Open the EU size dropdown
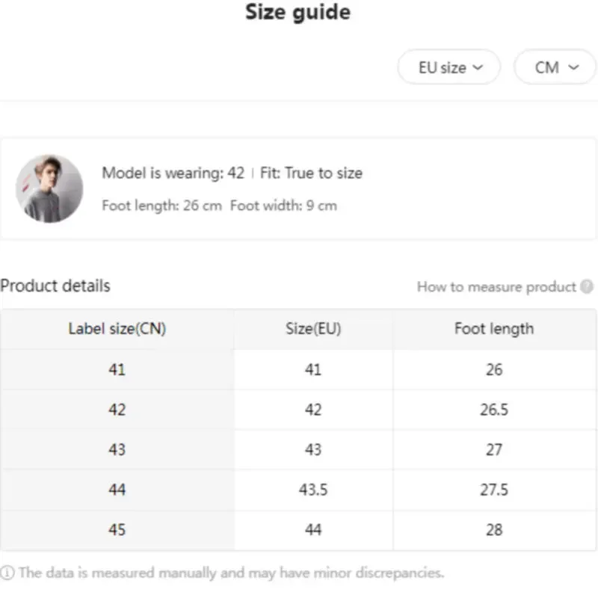 (449, 67)
